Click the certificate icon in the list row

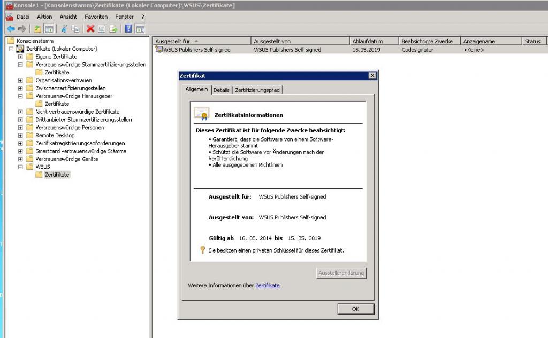click(x=158, y=50)
